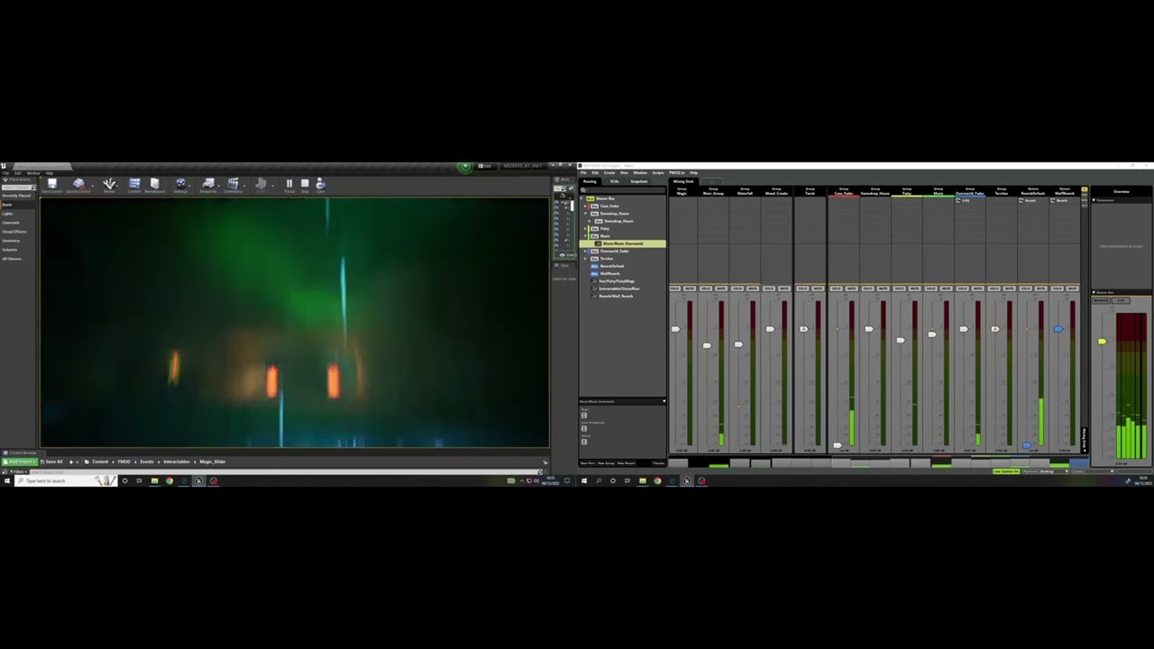Collapse the top-level Eavesdrop_House group
The height and width of the screenshot is (649, 1154).
585,214
